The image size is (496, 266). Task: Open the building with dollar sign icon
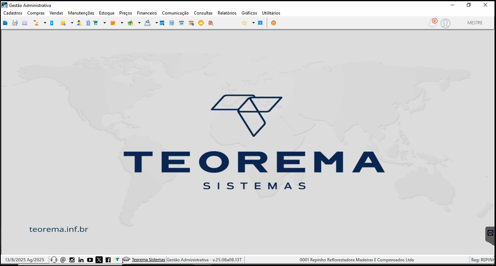pos(88,23)
